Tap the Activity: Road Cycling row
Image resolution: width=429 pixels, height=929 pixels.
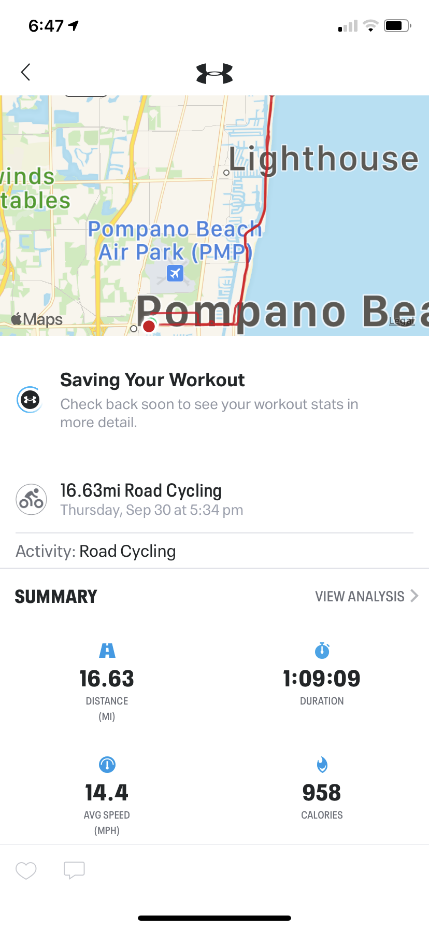(x=96, y=551)
